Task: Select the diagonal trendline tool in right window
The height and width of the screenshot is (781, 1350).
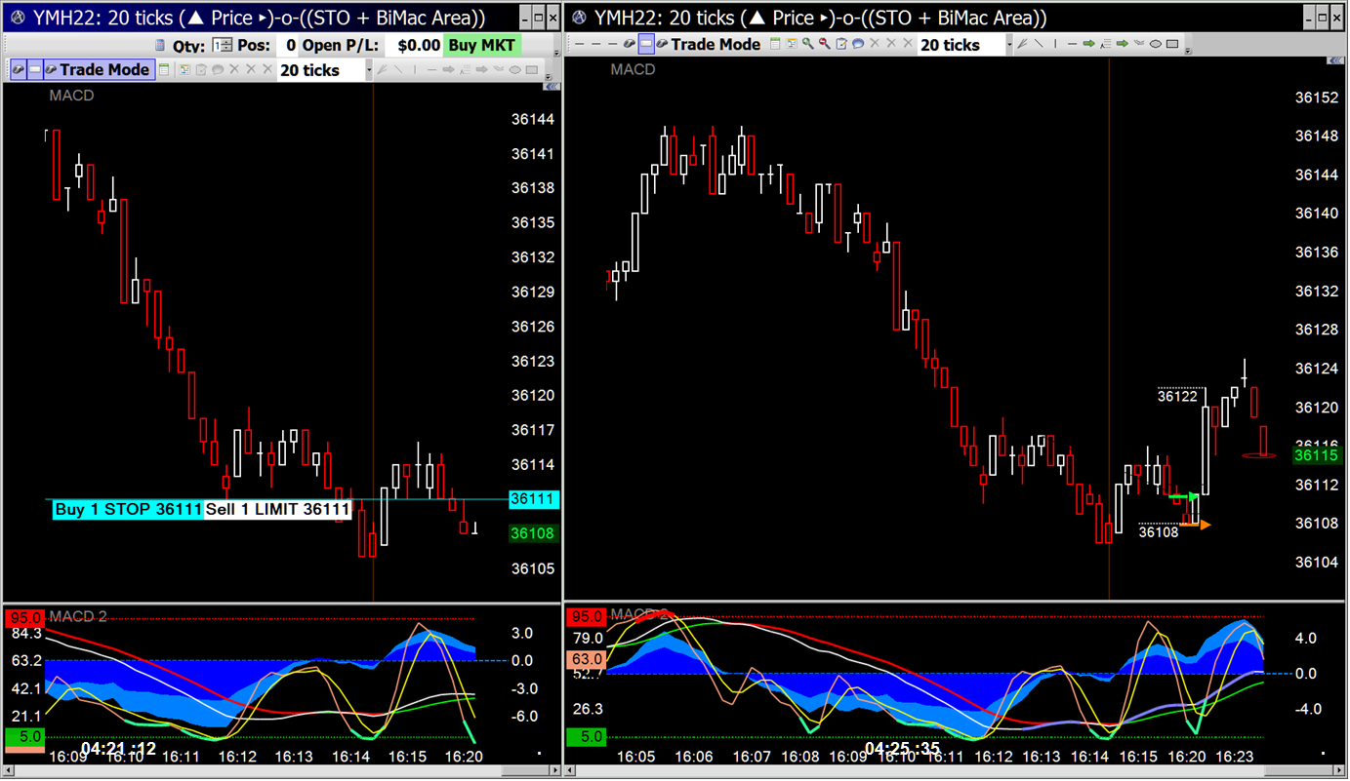Action: pos(1039,44)
